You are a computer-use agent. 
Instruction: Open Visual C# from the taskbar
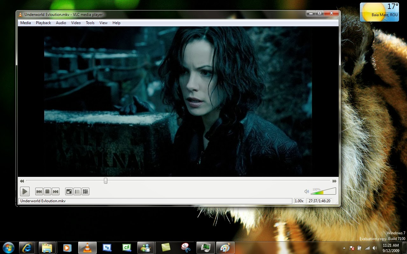pyautogui.click(x=127, y=248)
